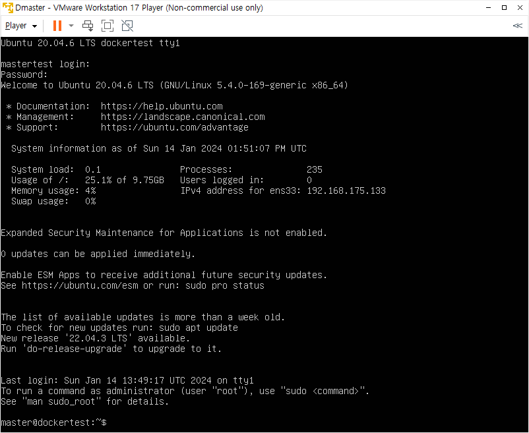Click the IP address 192.168.175.133
529x433 pixels.
point(346,190)
